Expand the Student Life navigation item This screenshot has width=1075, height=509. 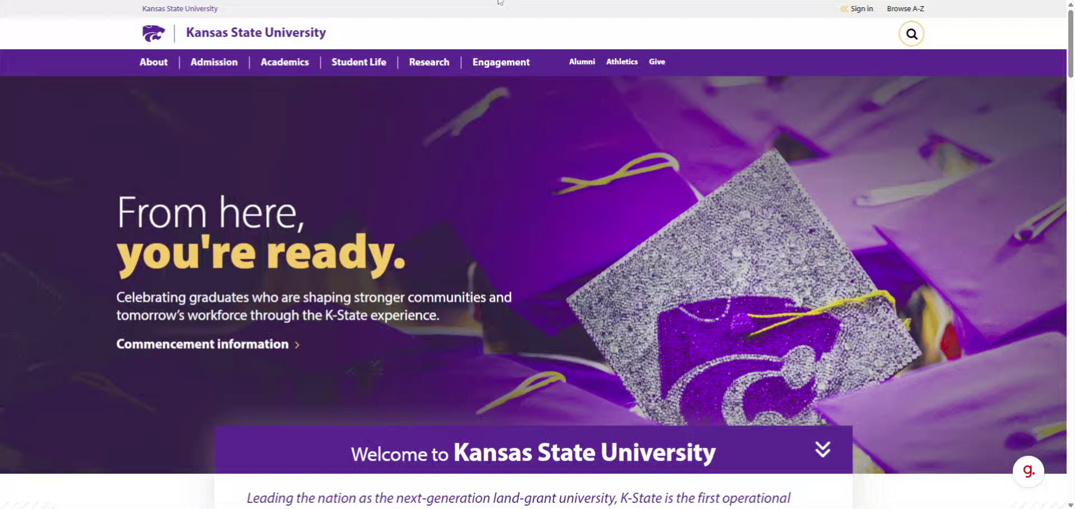click(x=359, y=62)
